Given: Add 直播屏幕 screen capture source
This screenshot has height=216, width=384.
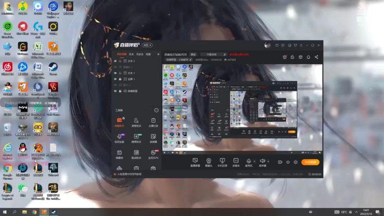Looking at the screenshot, I should pos(195,162).
